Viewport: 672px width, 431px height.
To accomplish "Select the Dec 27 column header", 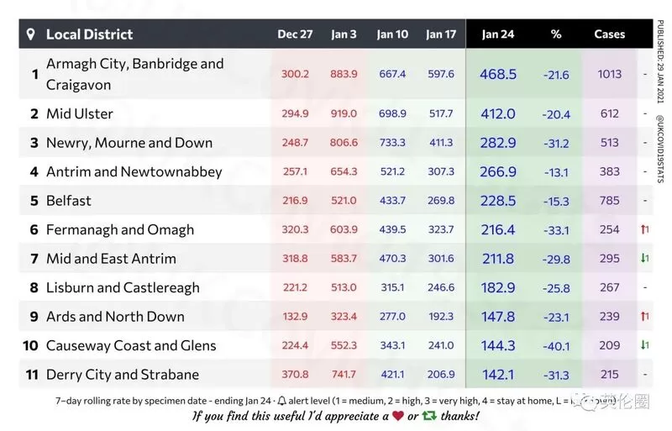I will [295, 34].
